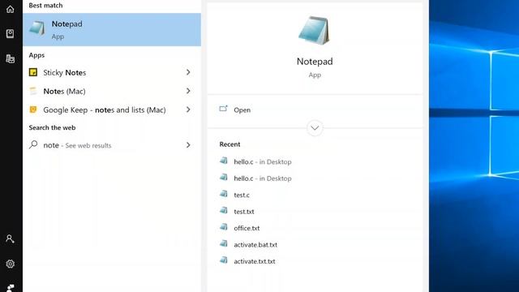
Task: Click the Notepad icon in Best match
Action: pos(37,28)
